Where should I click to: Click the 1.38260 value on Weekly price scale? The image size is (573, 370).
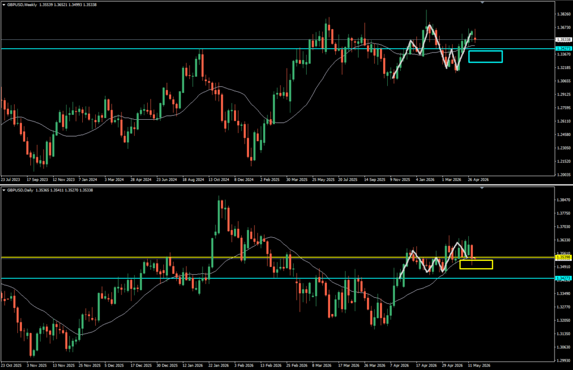pos(563,14)
